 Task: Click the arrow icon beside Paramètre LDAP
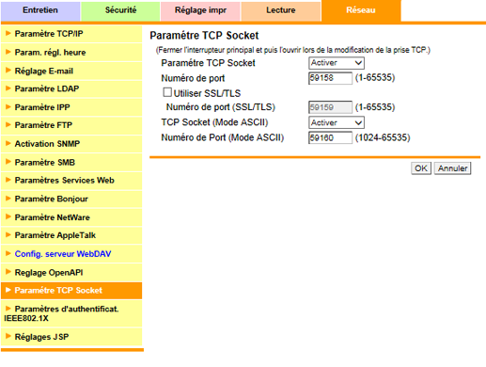(x=8, y=88)
